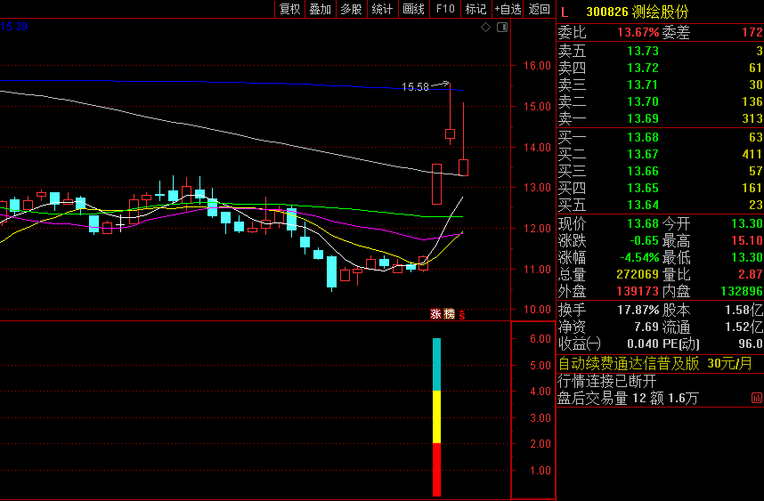Select the 买三 13.66 order row
Screen dimensions: 764x501
(x=660, y=172)
